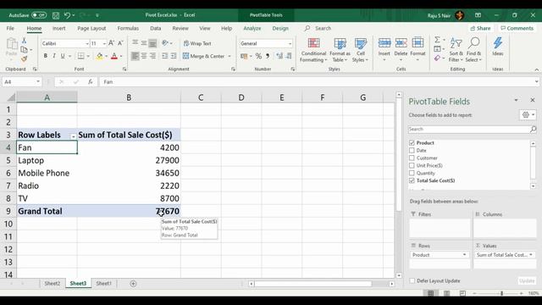Screen dimensions: 542x305
Task: Click the Save icon in title bar
Action: pos(55,15)
